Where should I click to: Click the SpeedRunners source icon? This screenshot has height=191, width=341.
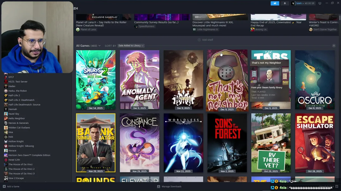click(136, 26)
